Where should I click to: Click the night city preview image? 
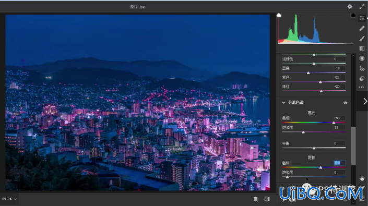pyautogui.click(x=137, y=103)
